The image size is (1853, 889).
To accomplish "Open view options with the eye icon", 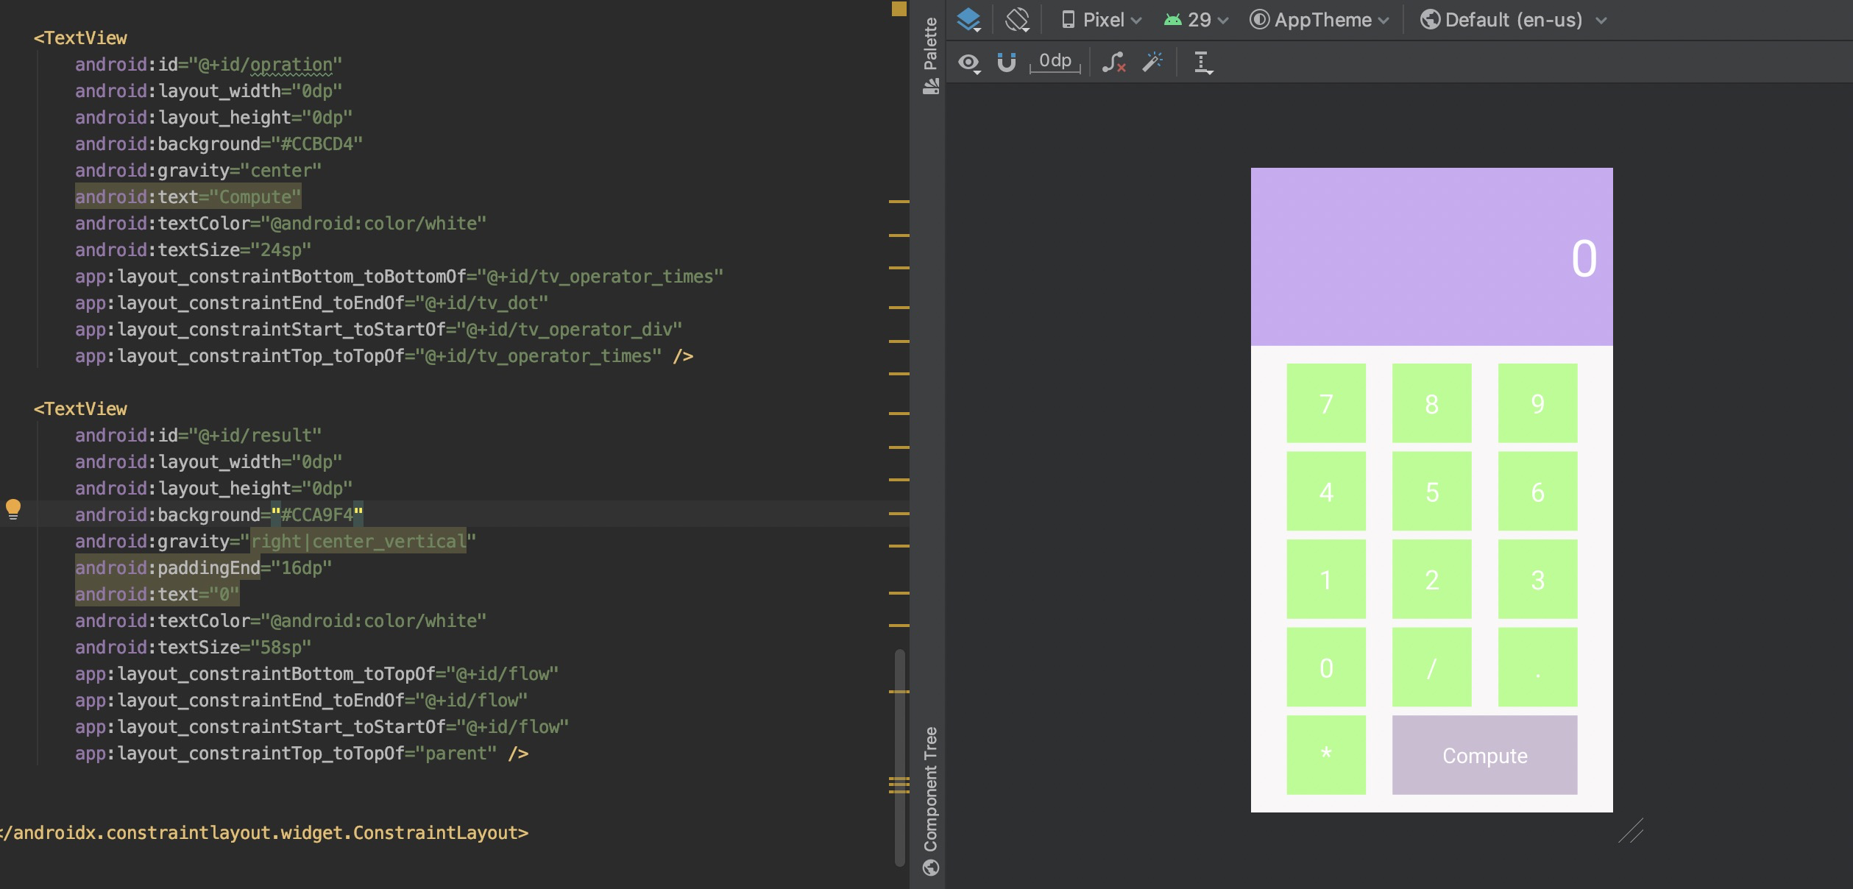I will pyautogui.click(x=970, y=63).
